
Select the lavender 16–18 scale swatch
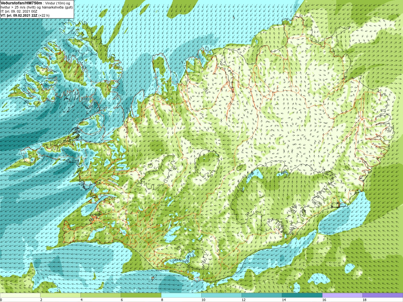coord(343,295)
